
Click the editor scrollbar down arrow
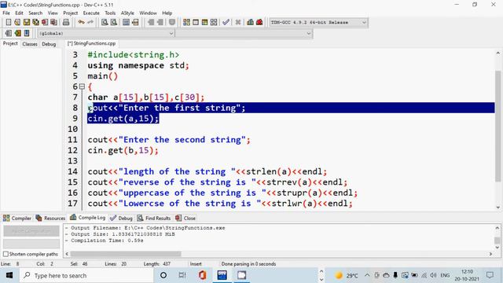click(x=497, y=208)
